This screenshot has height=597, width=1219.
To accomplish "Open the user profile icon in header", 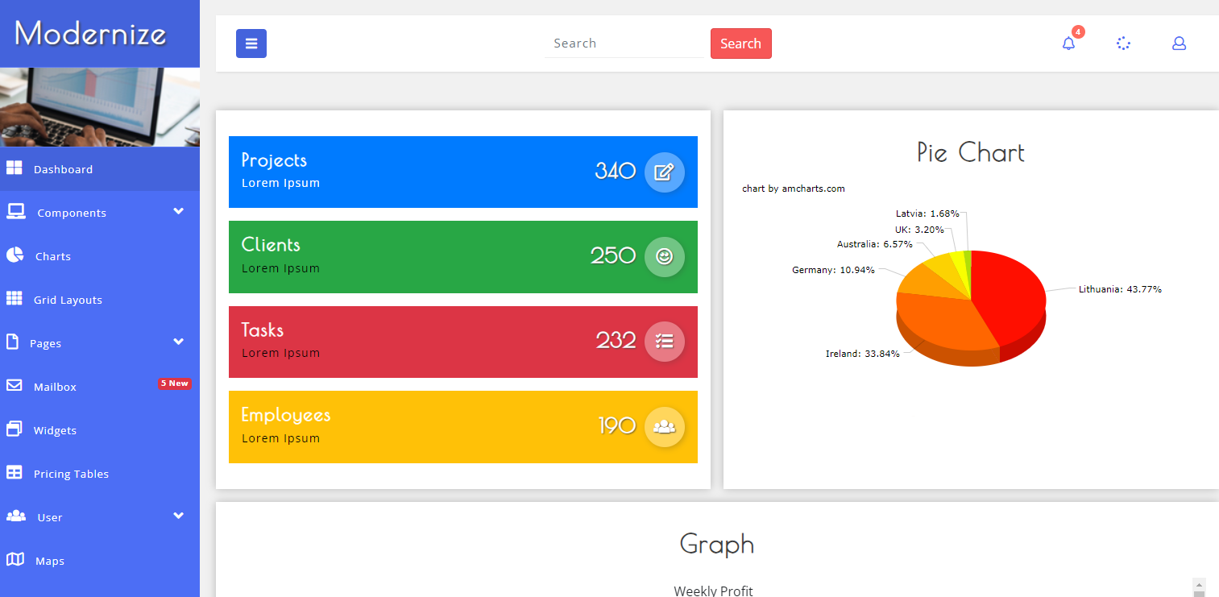I will [1179, 44].
